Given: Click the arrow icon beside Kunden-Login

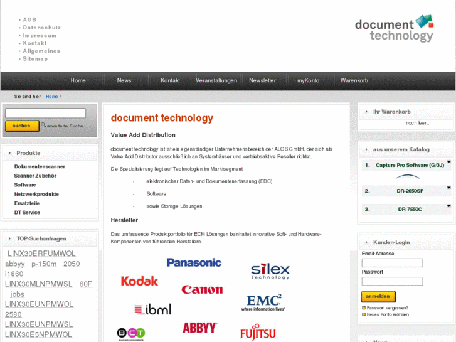Looking at the screenshot, I should [366, 242].
